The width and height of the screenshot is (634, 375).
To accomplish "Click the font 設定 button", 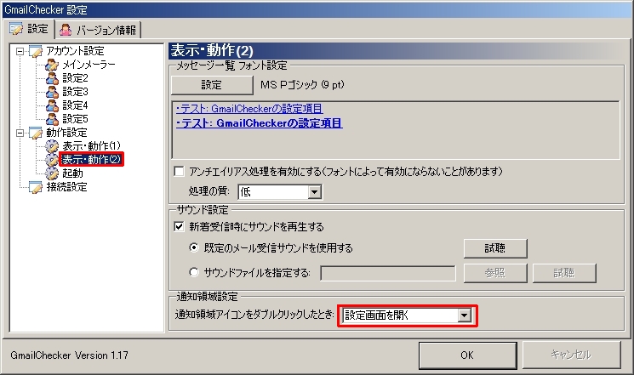I will pyautogui.click(x=212, y=85).
